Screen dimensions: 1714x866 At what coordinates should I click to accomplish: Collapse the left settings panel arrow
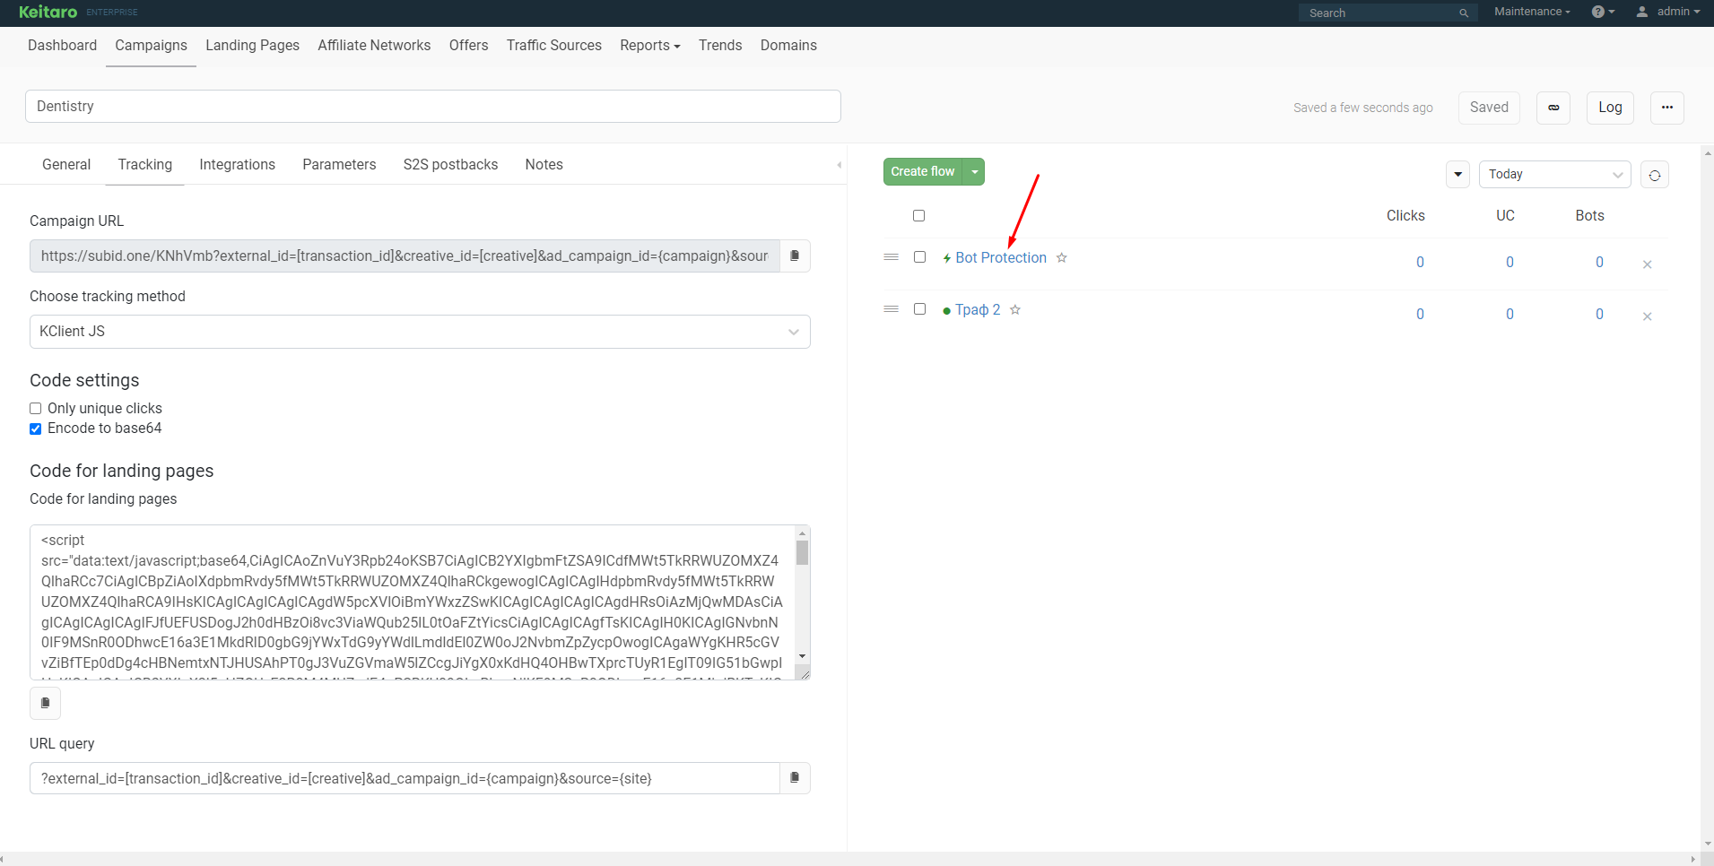839,165
